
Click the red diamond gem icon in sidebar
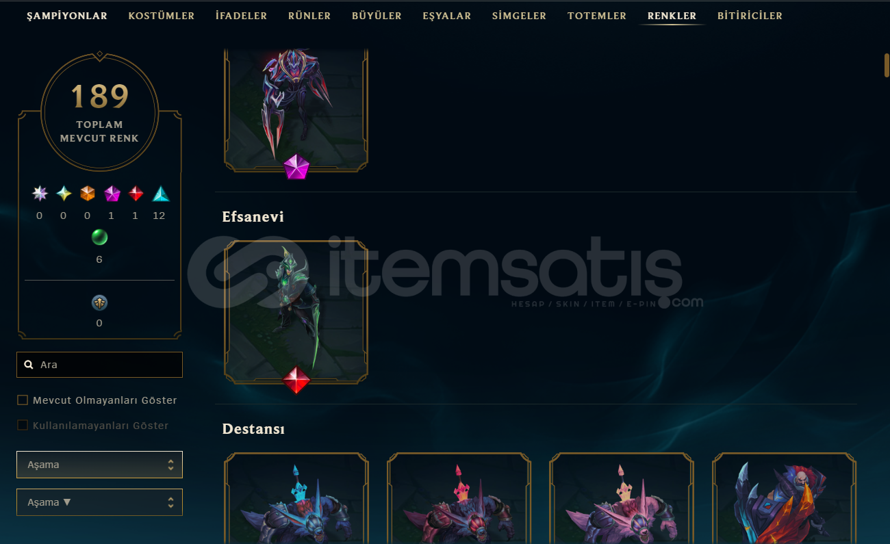point(136,194)
